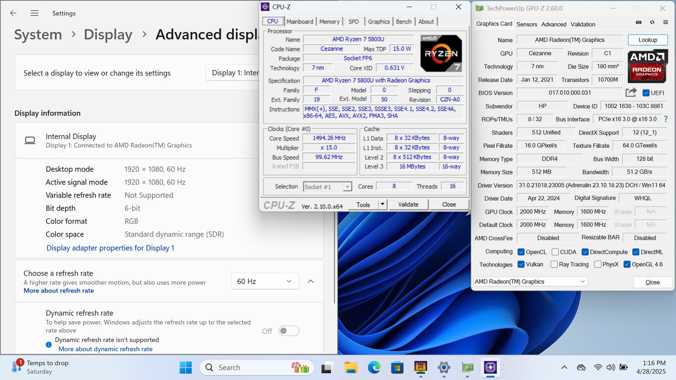Click the Bus Interface question mark help
The width and height of the screenshot is (676, 380).
tap(666, 119)
